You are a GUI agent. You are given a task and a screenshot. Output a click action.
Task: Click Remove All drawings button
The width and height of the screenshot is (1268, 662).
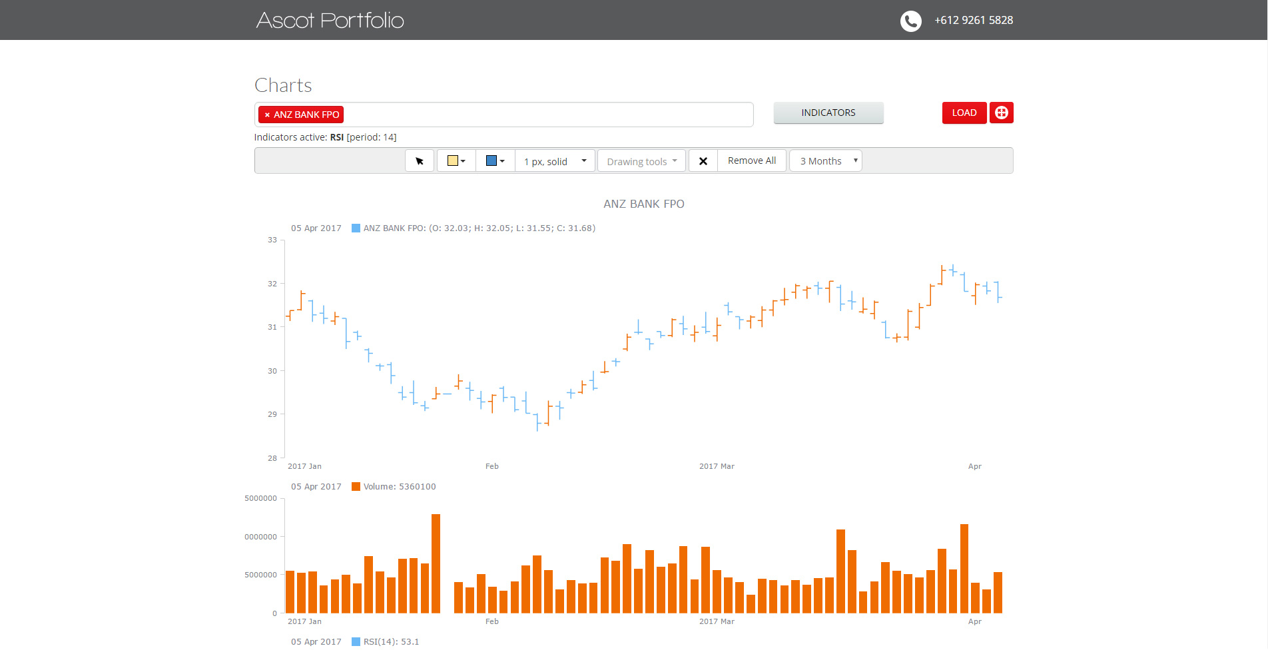tap(751, 161)
